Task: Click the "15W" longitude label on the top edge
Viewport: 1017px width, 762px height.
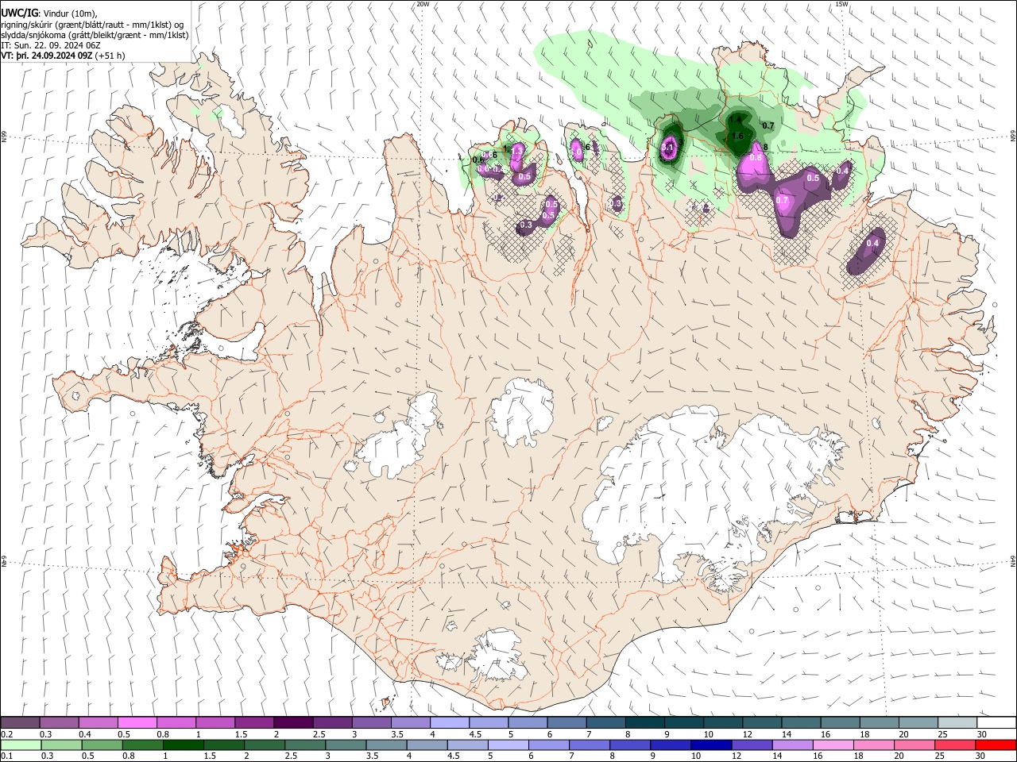Action: 841,4
